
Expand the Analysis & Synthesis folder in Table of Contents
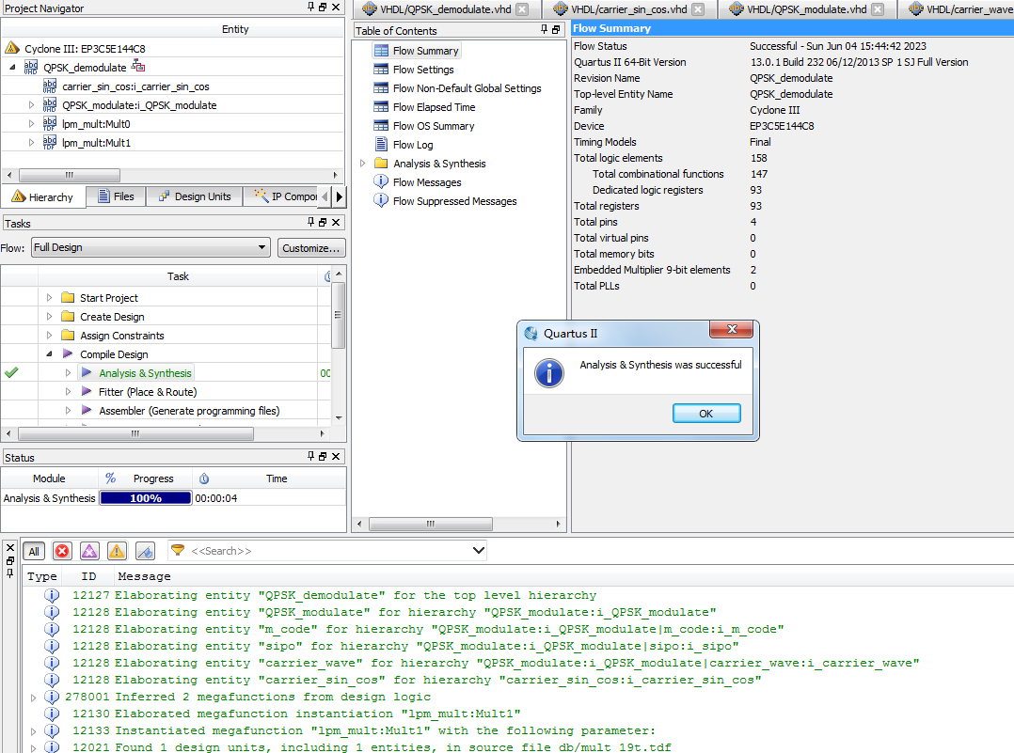(362, 163)
